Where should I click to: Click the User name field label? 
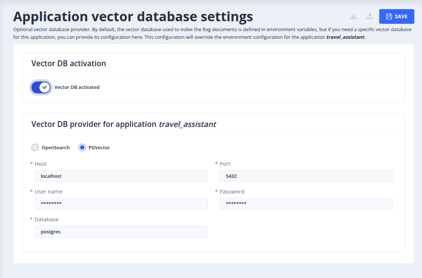pos(49,192)
